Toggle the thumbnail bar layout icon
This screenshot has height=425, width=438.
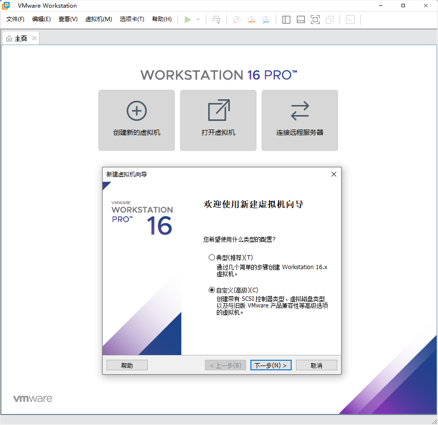pyautogui.click(x=301, y=20)
